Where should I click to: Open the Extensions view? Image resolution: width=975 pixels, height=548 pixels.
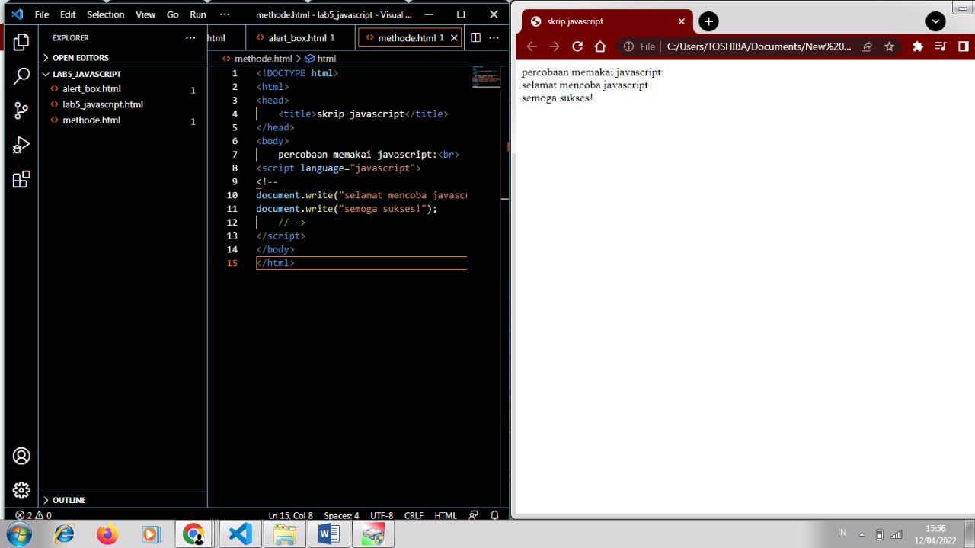21,180
